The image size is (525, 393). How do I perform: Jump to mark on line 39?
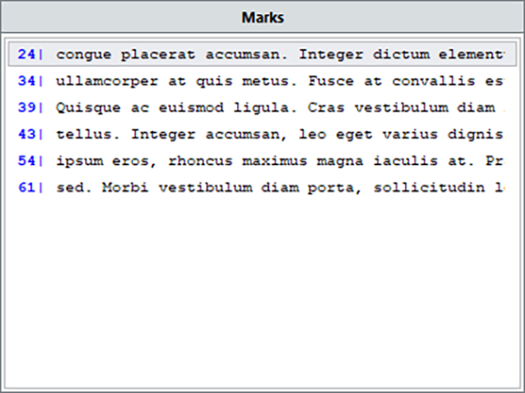pyautogui.click(x=262, y=108)
